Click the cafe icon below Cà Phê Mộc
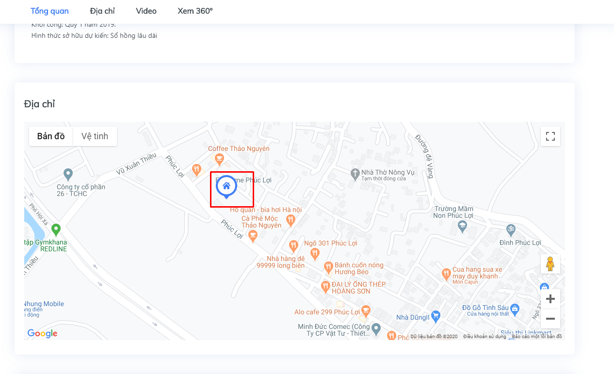Viewport: 614px width, 374px height. (x=252, y=235)
